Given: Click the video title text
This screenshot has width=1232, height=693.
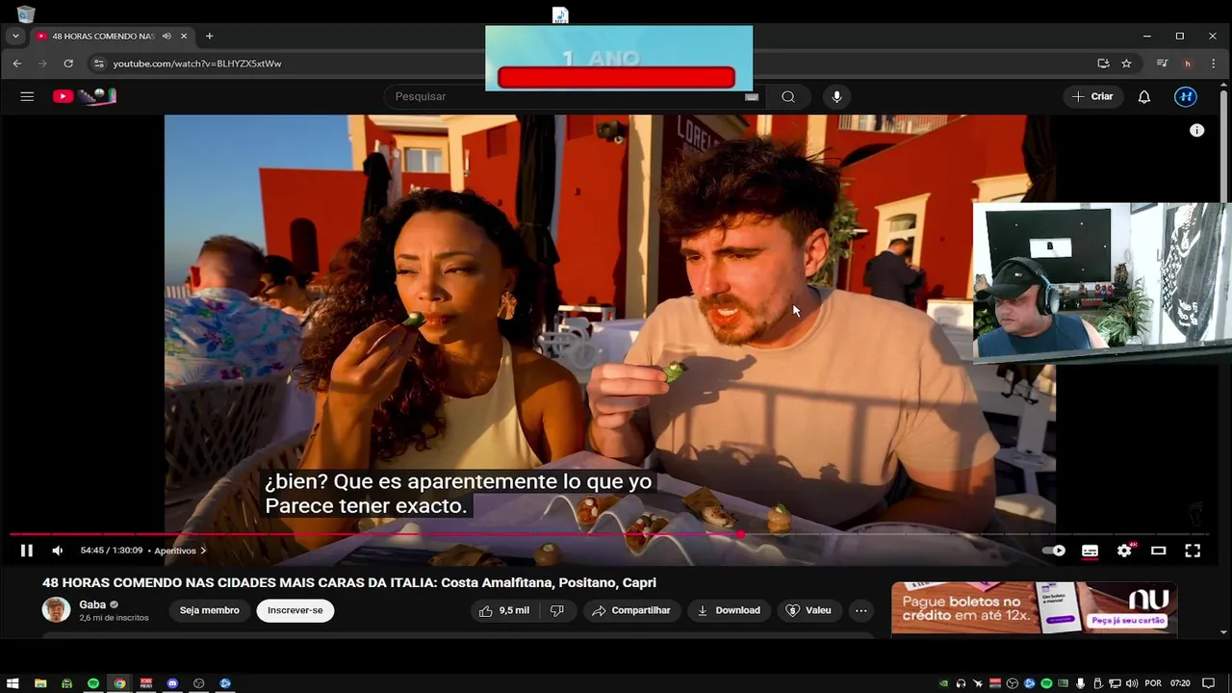Looking at the screenshot, I should click(349, 582).
